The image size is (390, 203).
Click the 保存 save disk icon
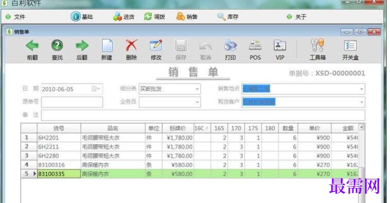[181, 46]
